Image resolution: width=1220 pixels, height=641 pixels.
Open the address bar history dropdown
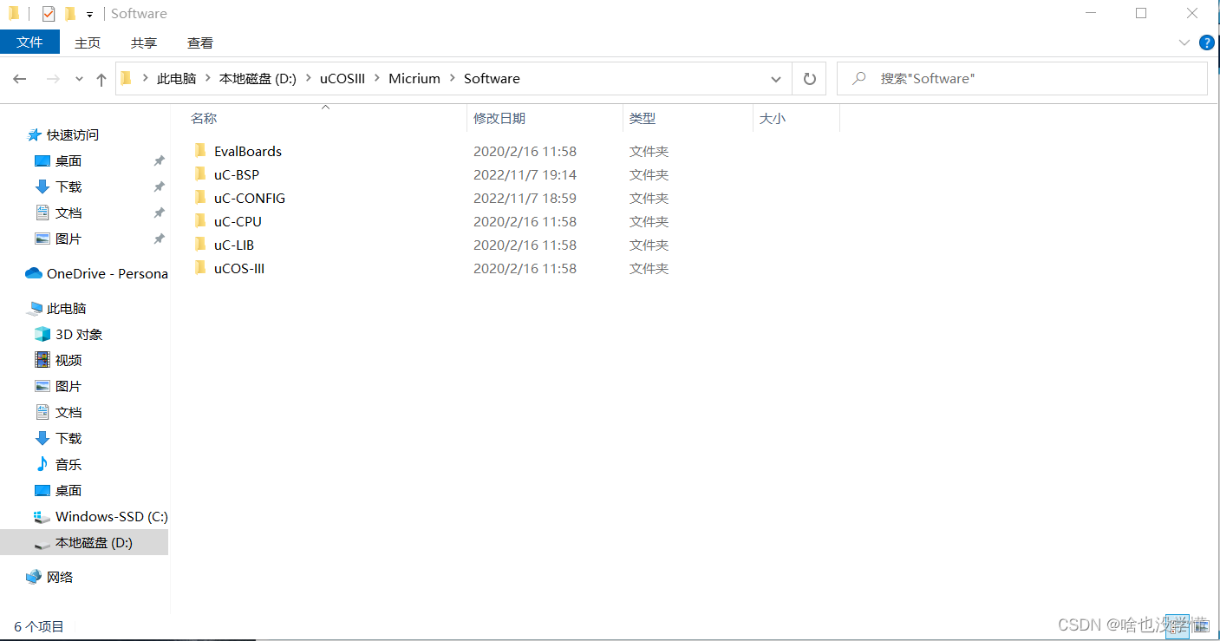point(776,79)
